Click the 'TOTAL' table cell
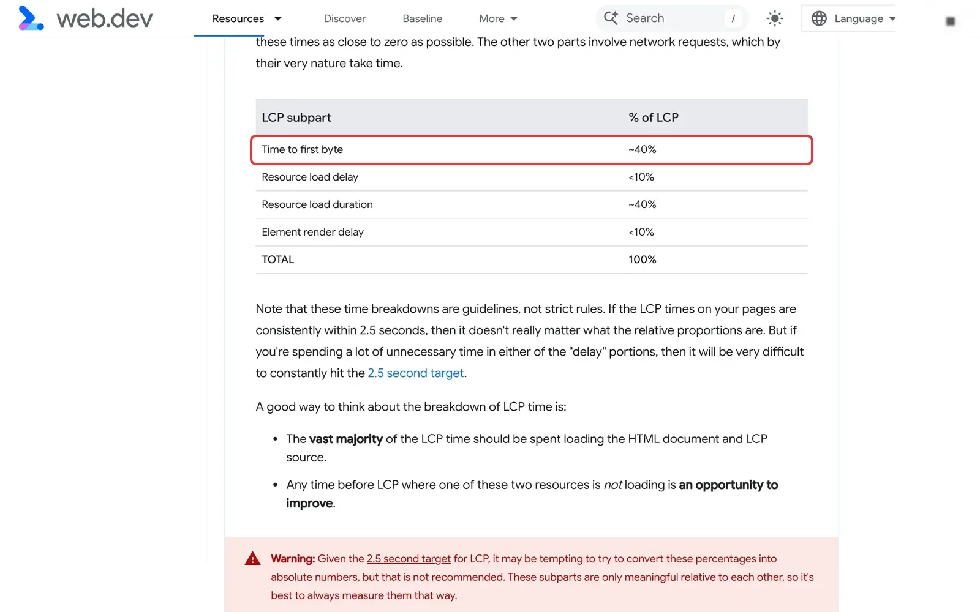 [x=277, y=259]
